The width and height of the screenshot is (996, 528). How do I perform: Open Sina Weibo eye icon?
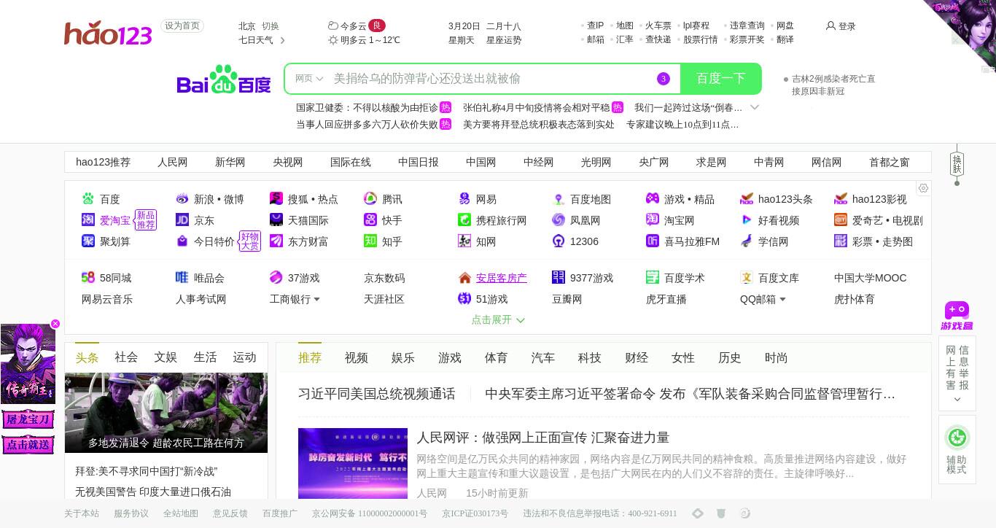(x=182, y=199)
